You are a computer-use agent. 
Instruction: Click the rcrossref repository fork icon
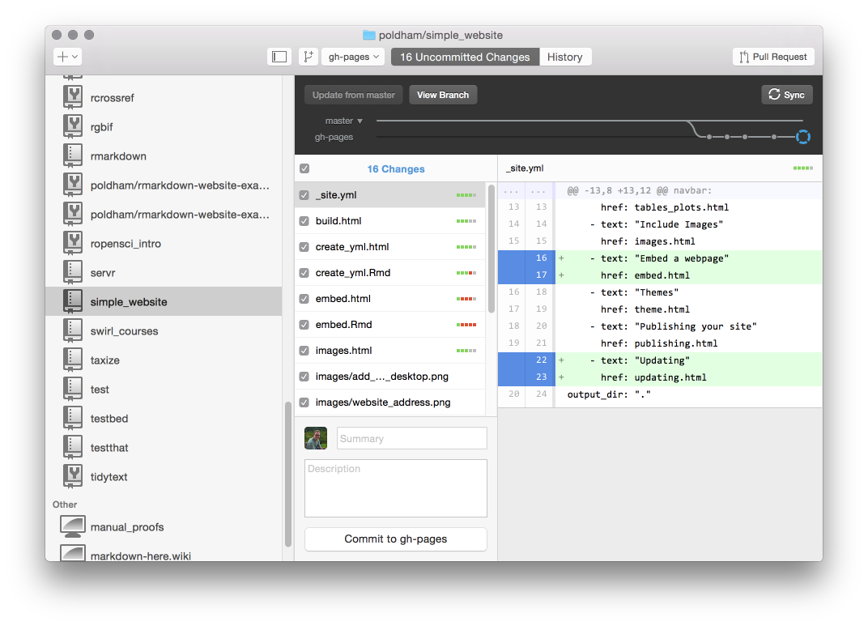click(x=73, y=97)
